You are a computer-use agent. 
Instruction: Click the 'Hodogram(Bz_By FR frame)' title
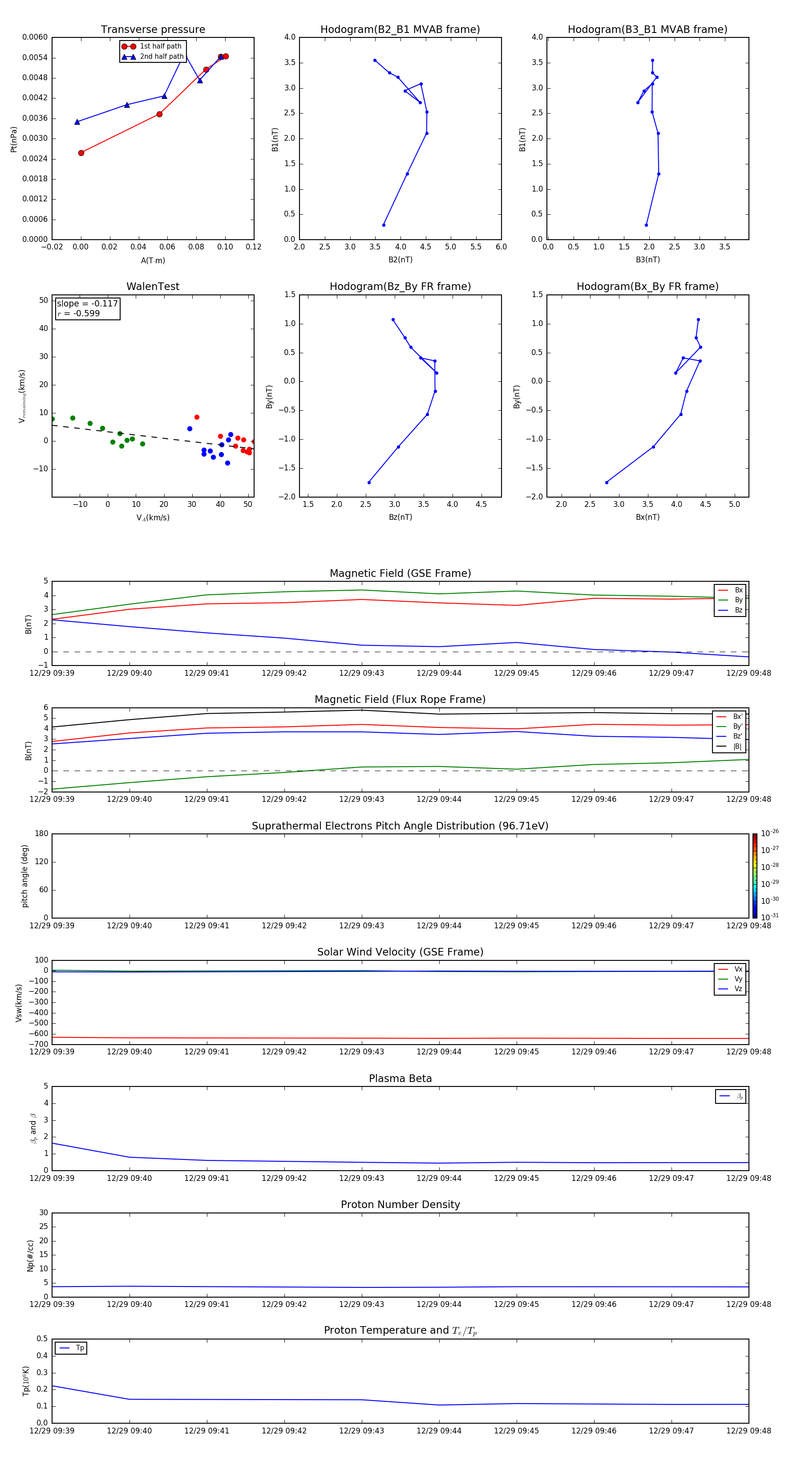click(x=400, y=286)
